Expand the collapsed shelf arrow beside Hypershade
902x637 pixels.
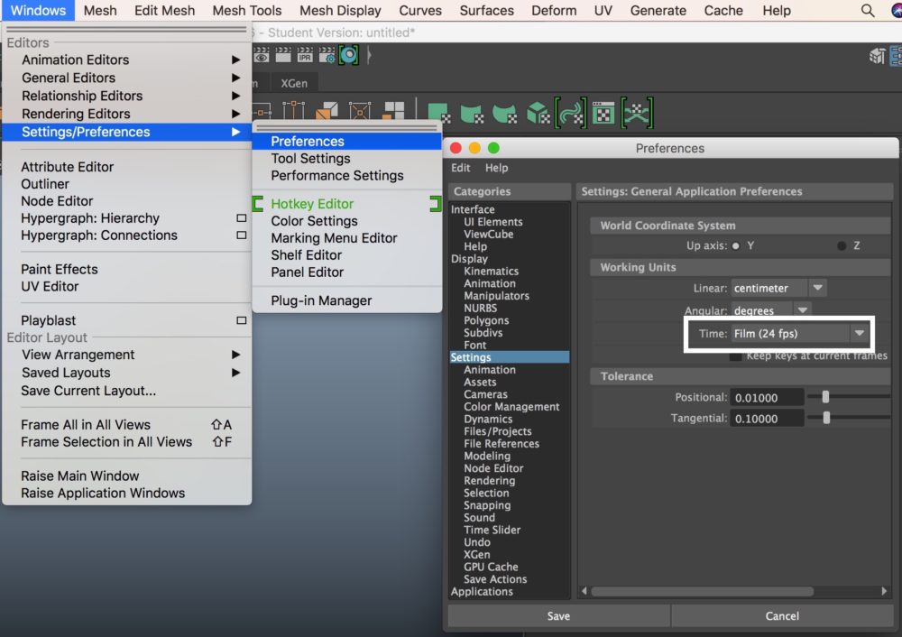pyautogui.click(x=369, y=55)
